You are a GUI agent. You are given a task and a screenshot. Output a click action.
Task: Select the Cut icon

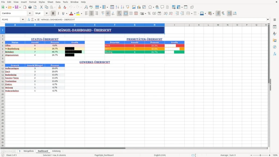click(41, 7)
